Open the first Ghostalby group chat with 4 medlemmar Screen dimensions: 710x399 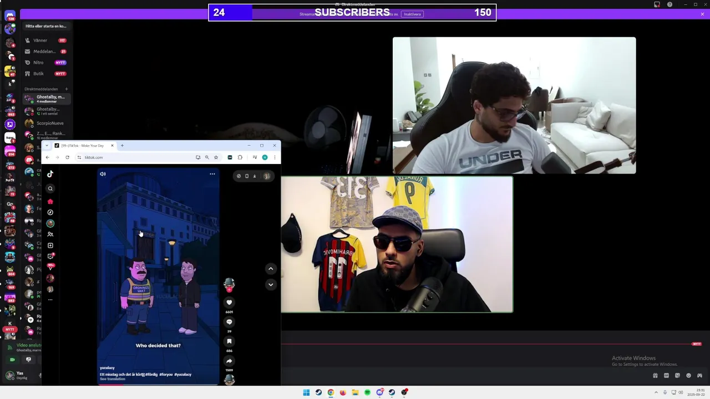point(46,99)
